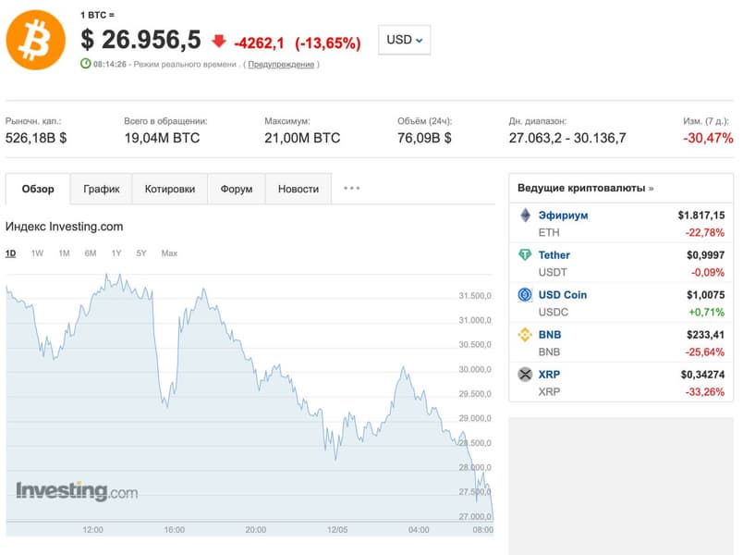The width and height of the screenshot is (743, 555).
Task: Switch to the График tab
Action: [102, 189]
